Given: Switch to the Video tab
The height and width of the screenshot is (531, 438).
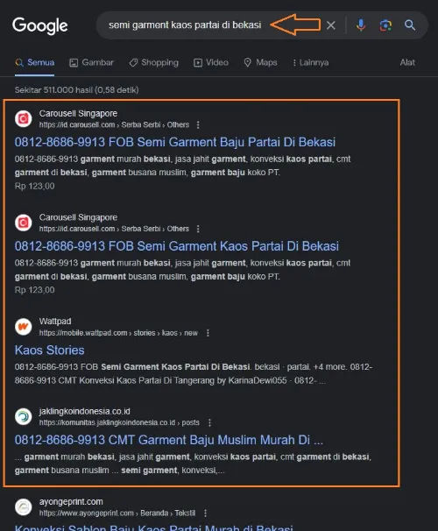Looking at the screenshot, I should [211, 62].
